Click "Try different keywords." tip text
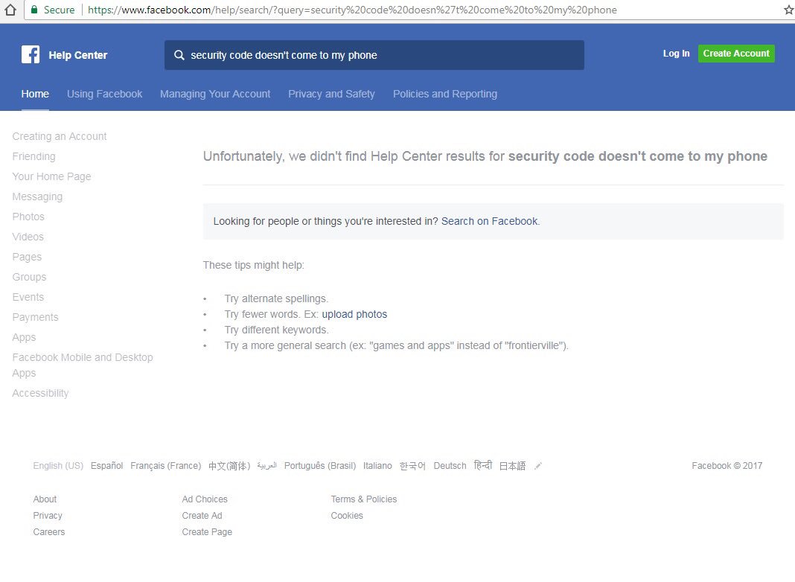The height and width of the screenshot is (582, 795). tap(277, 330)
